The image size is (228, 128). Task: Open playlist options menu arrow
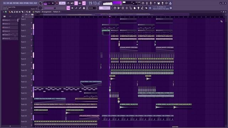click(3, 12)
